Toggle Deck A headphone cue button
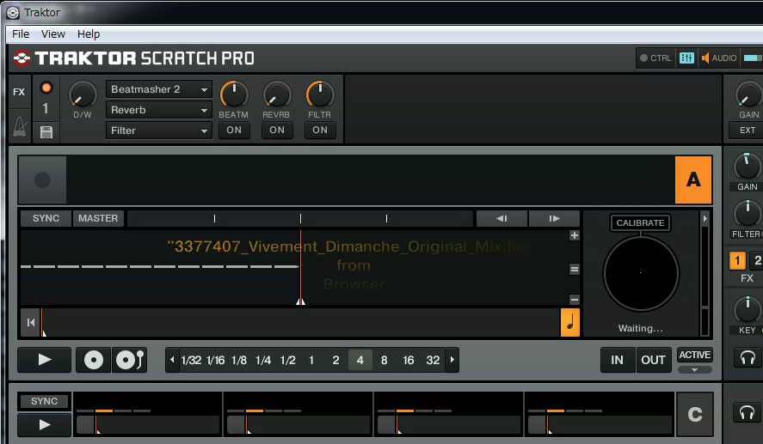 748,358
